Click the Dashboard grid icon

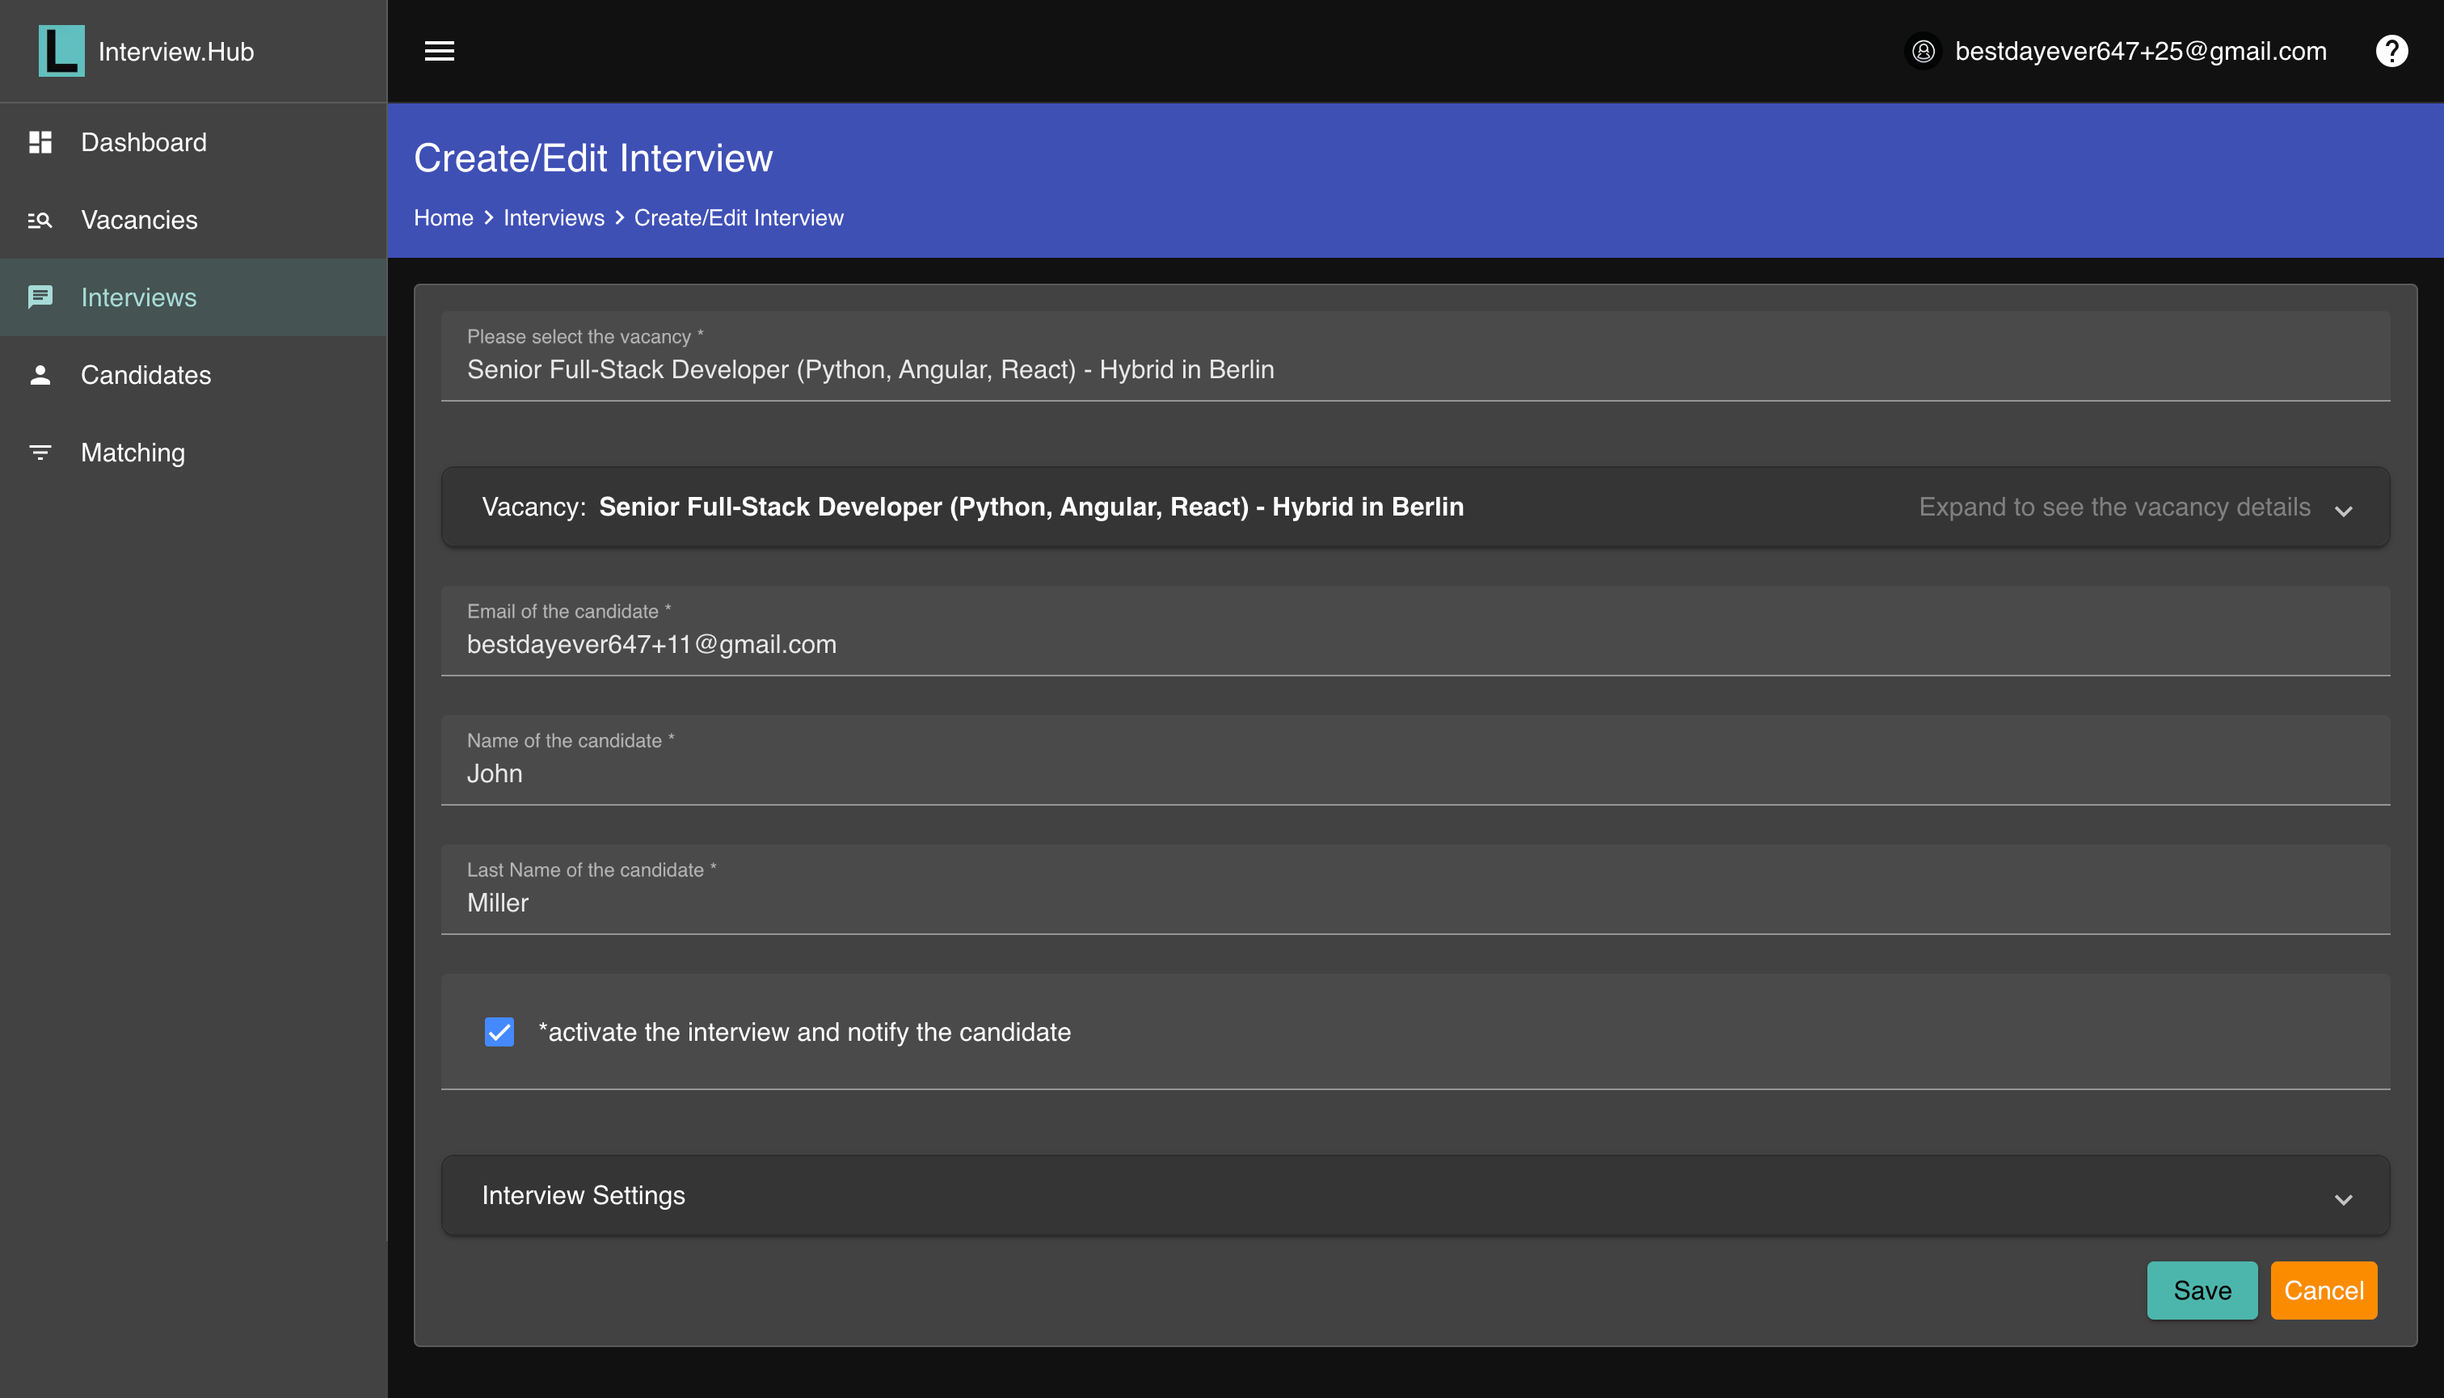coord(40,142)
